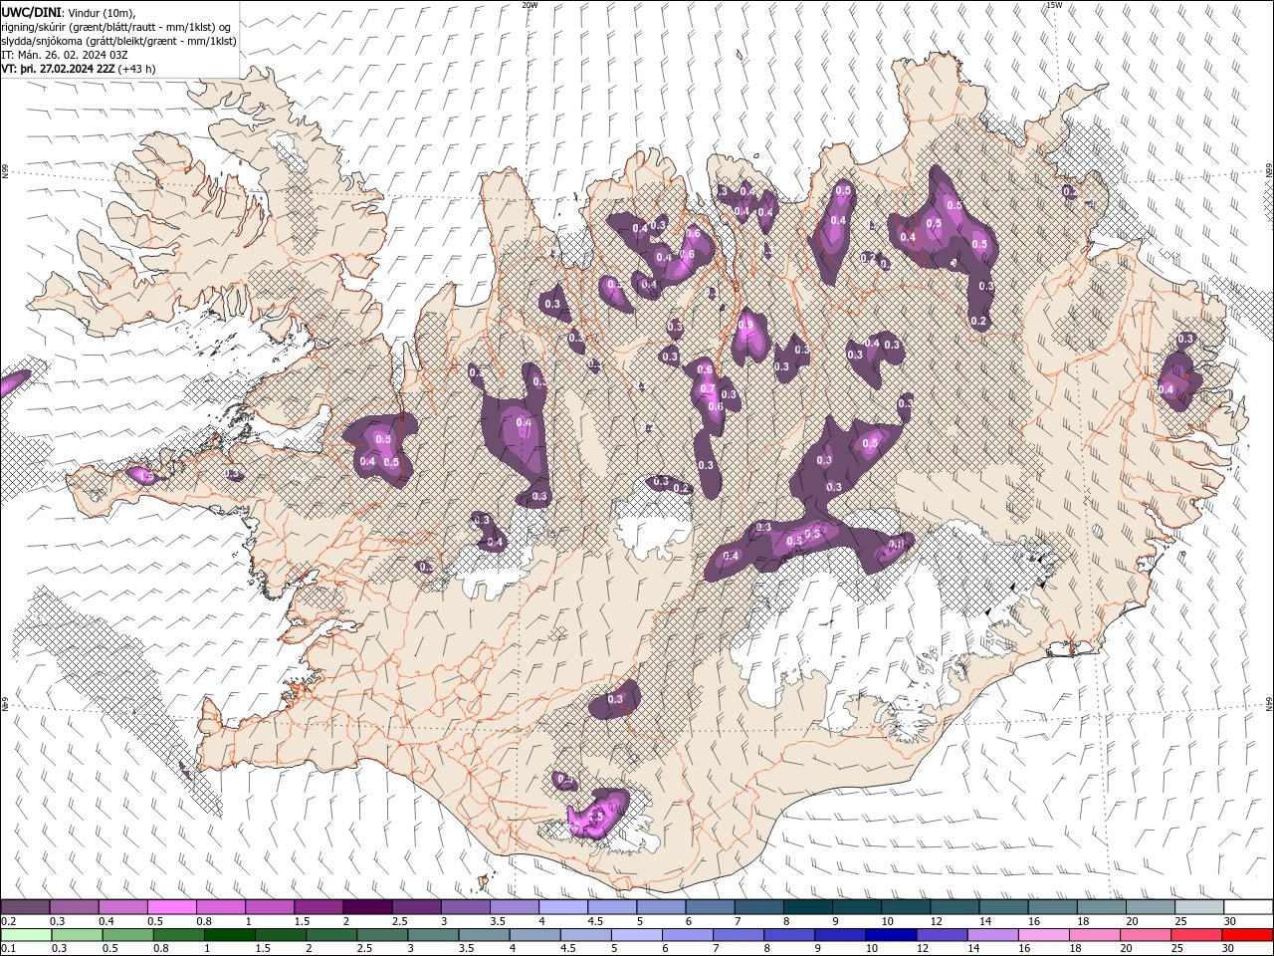The image size is (1274, 956).
Task: Click the violet lower swatch between 12 and 14
Action: (941, 934)
